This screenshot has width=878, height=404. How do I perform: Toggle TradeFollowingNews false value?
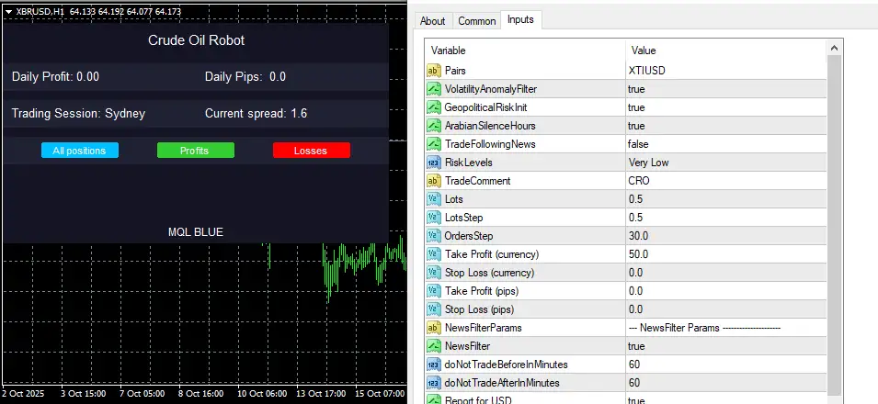click(x=638, y=144)
